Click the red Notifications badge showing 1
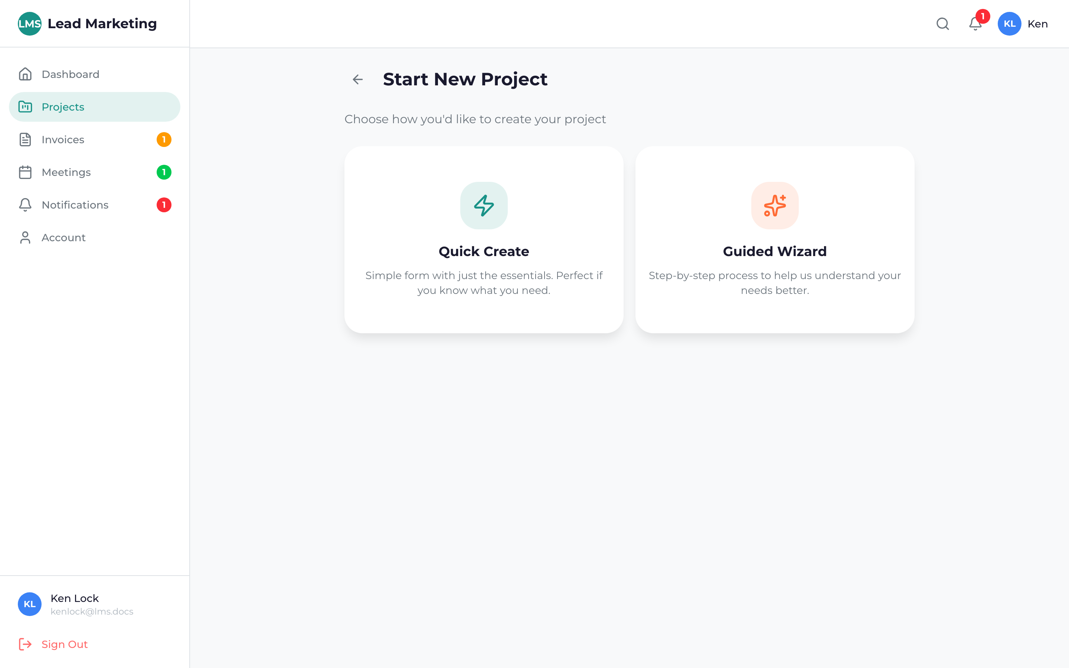Screen dimensions: 1069x668 click(164, 204)
